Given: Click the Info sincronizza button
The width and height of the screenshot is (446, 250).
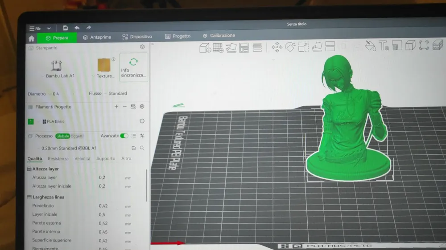Looking at the screenshot, I should pyautogui.click(x=133, y=68).
